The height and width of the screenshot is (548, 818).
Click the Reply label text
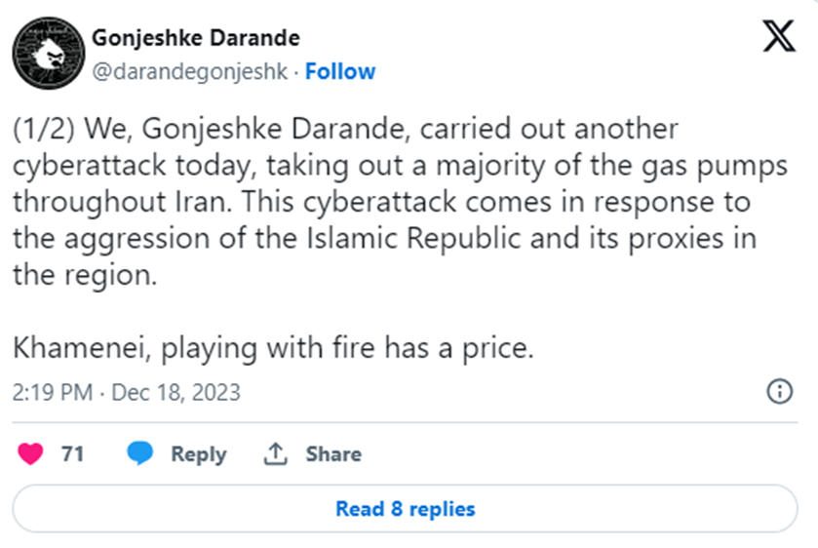(198, 454)
